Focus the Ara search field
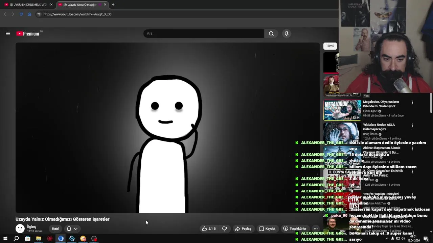 point(204,33)
